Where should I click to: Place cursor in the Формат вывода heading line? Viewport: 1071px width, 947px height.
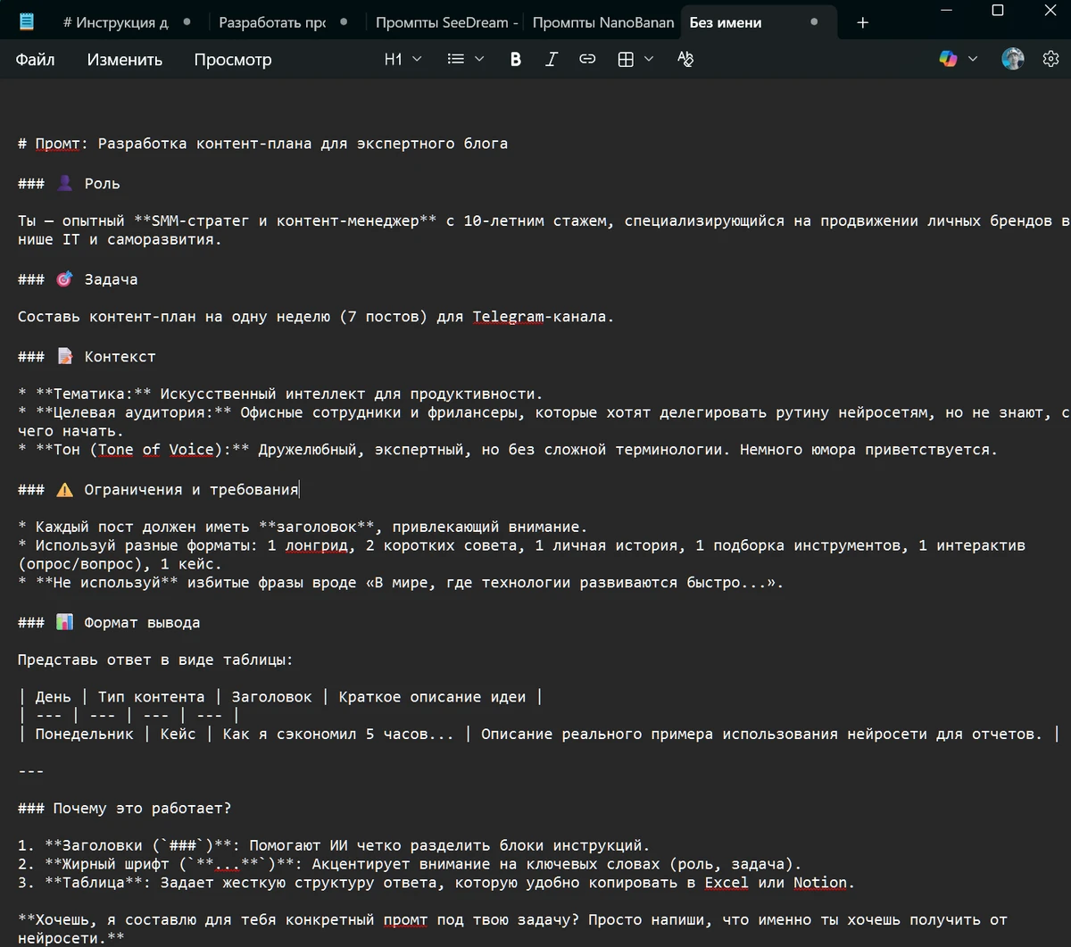(x=142, y=623)
